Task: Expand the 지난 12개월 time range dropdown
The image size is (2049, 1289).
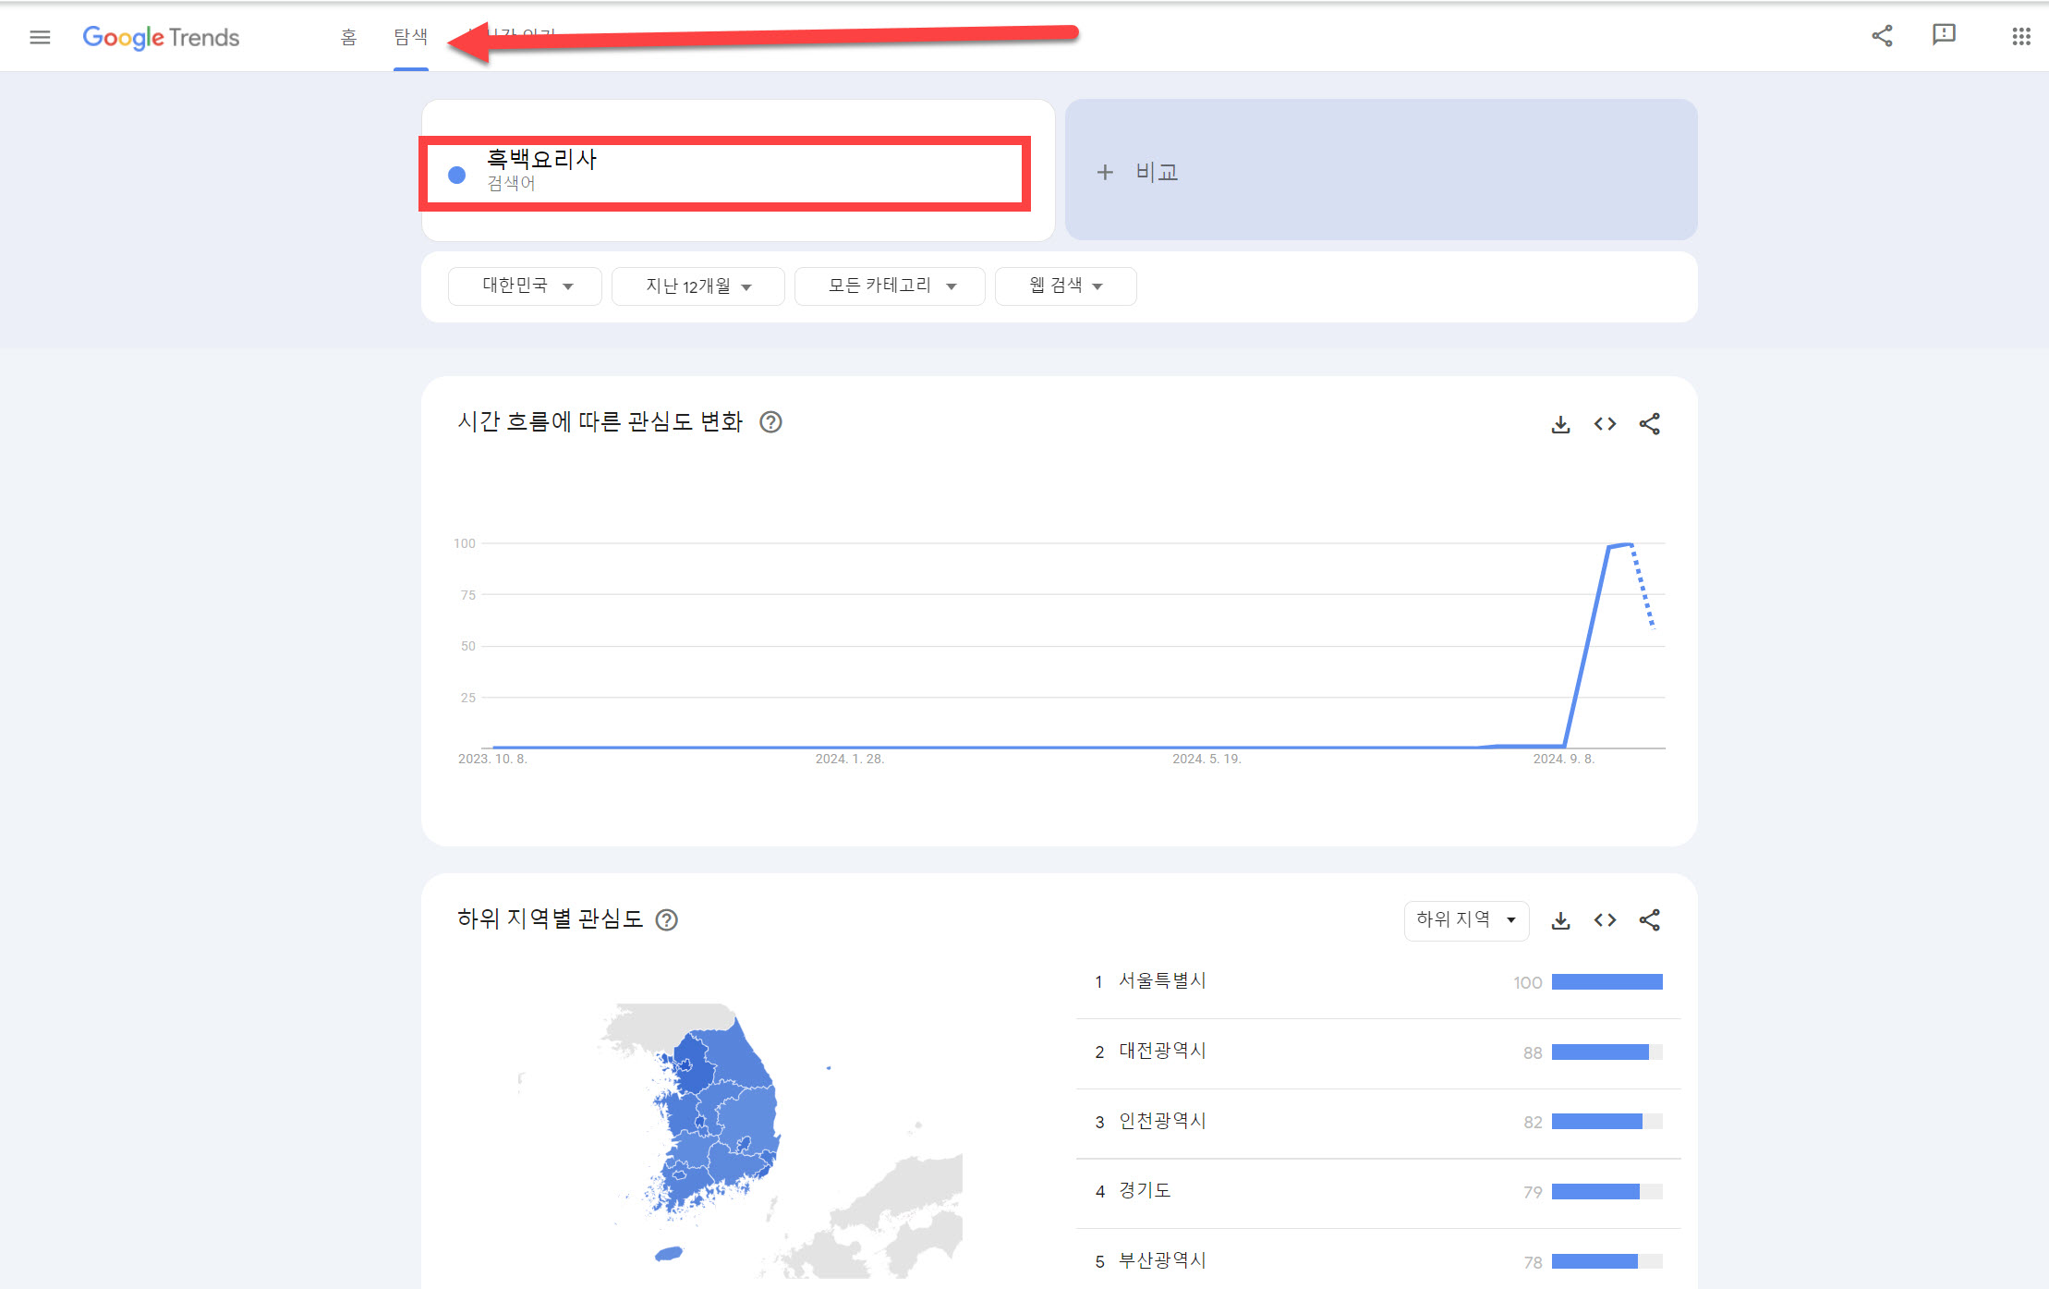Action: 697,286
